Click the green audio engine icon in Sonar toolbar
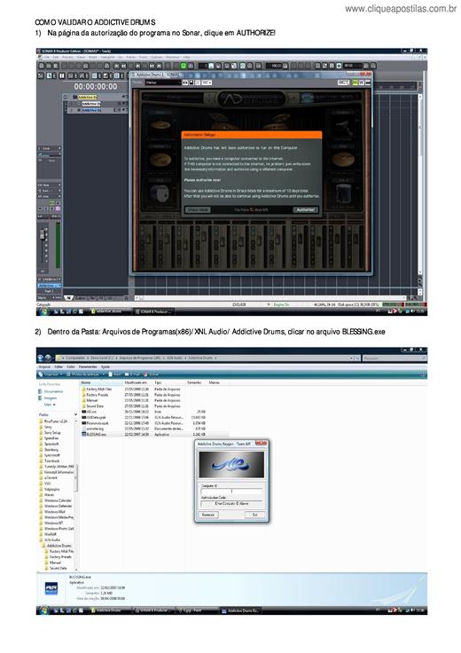This screenshot has width=461, height=653. coord(183,66)
